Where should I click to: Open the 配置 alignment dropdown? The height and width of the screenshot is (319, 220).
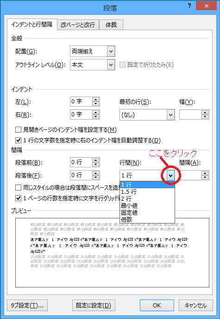pyautogui.click(x=111, y=51)
